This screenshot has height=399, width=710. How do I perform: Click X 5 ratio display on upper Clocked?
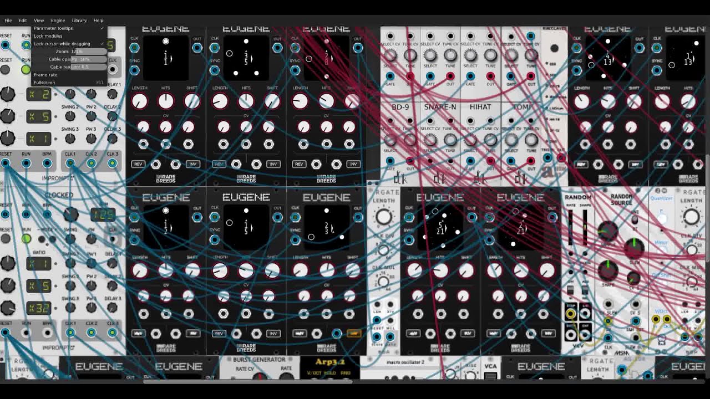point(39,116)
